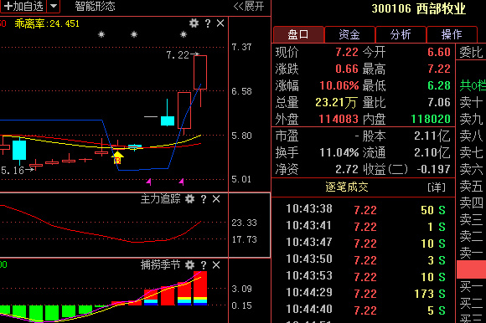Click the 现价 7.22 value
Image resolution: width=486 pixels, height=323 pixels.
[347, 52]
